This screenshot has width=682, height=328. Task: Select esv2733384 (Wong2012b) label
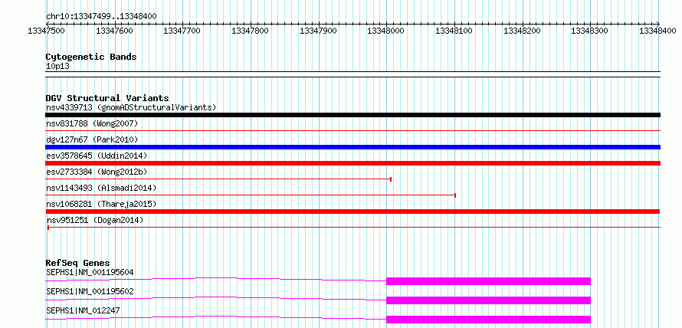[97, 172]
